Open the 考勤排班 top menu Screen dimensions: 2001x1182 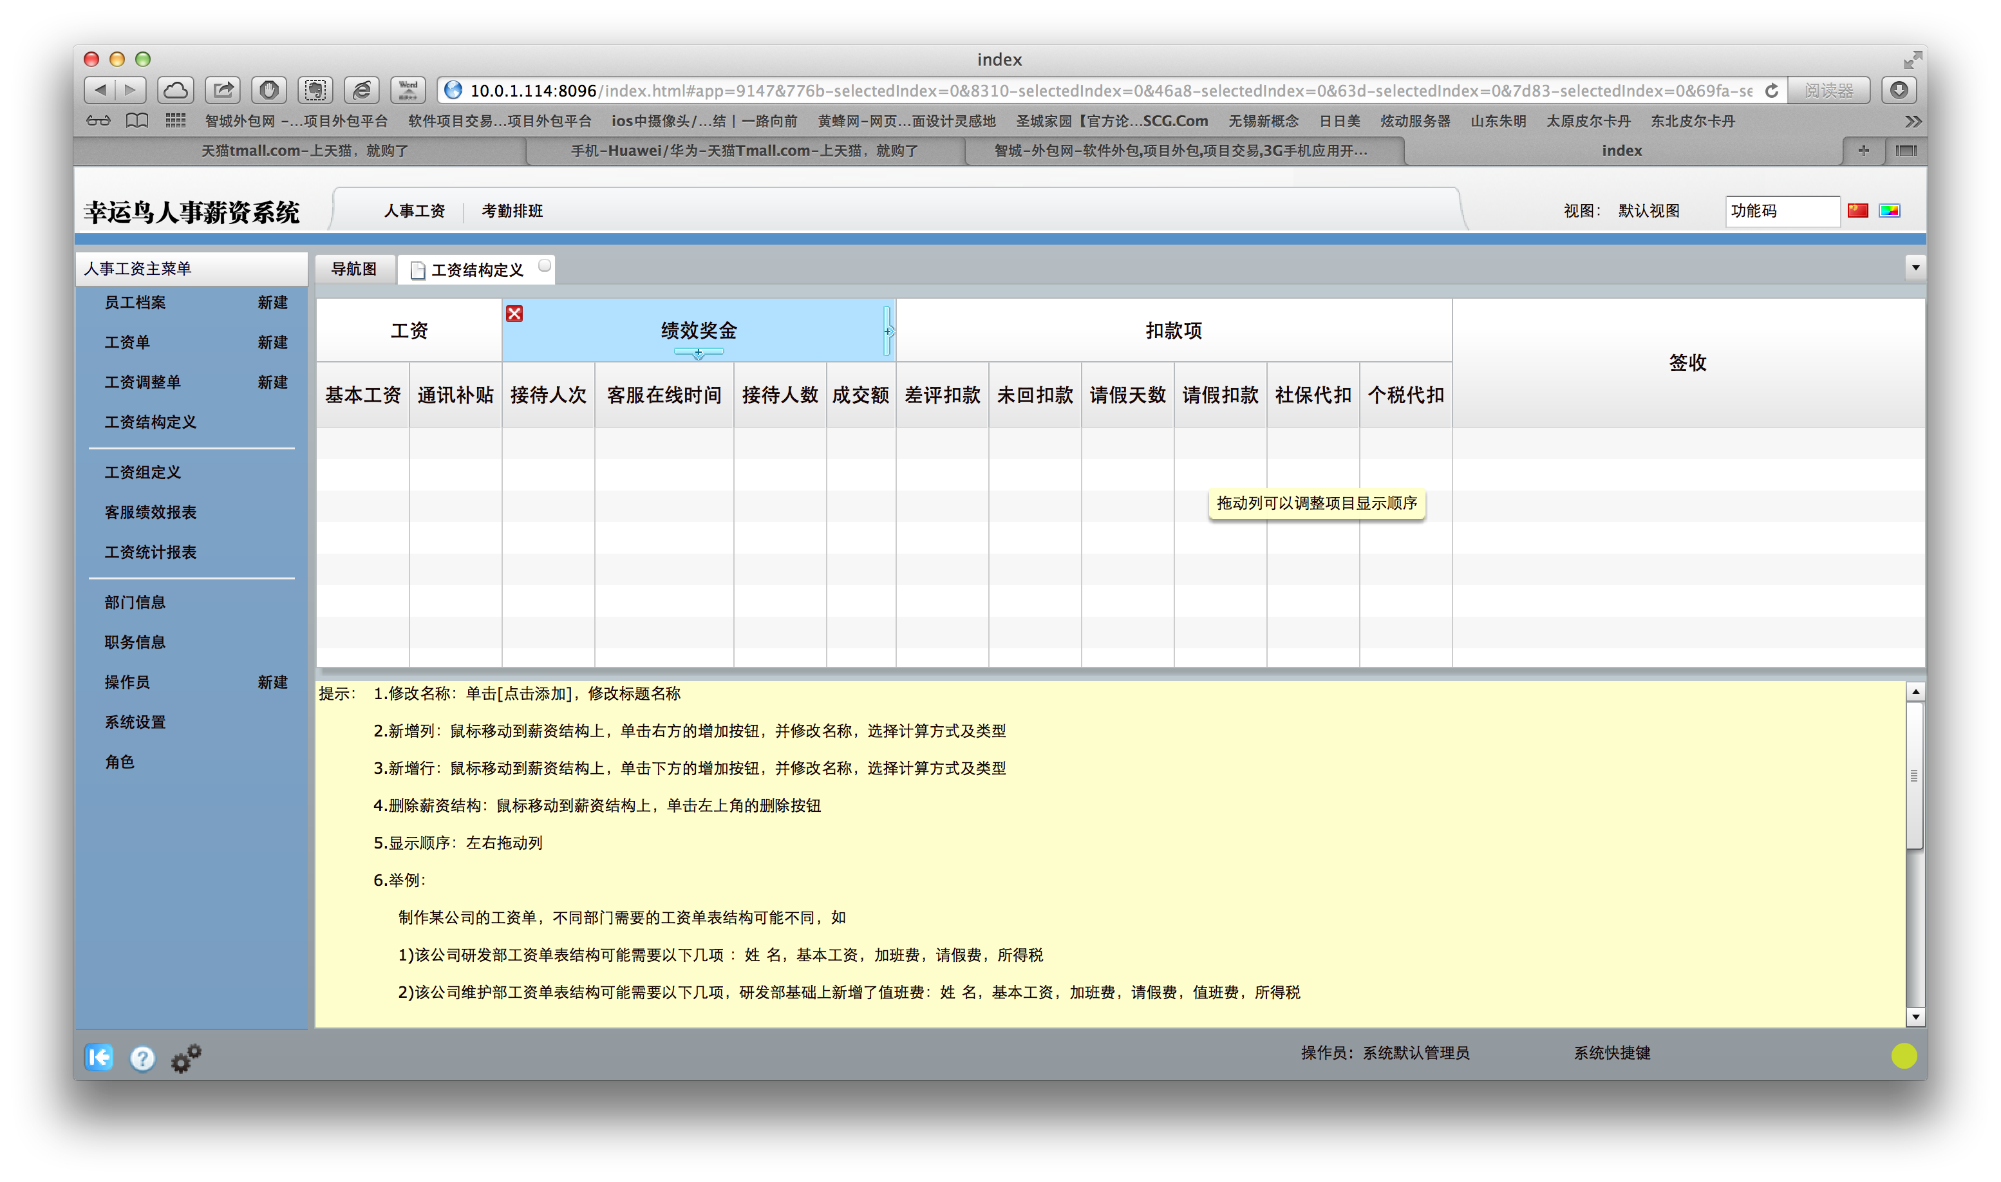512,211
